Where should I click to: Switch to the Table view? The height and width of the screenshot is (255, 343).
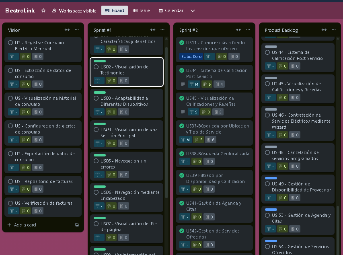pyautogui.click(x=141, y=10)
